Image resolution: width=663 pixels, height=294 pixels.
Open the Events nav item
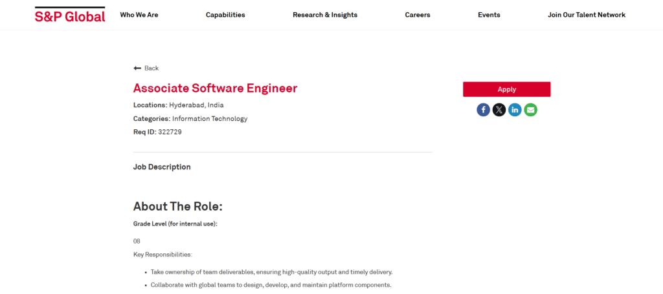click(489, 15)
